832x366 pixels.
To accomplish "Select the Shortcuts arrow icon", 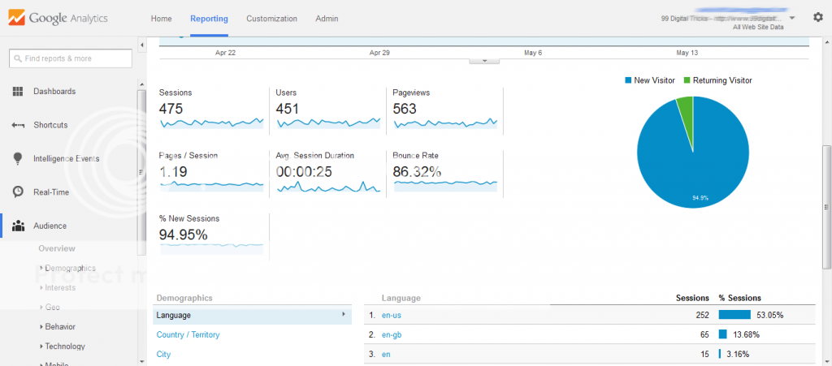I will point(18,125).
